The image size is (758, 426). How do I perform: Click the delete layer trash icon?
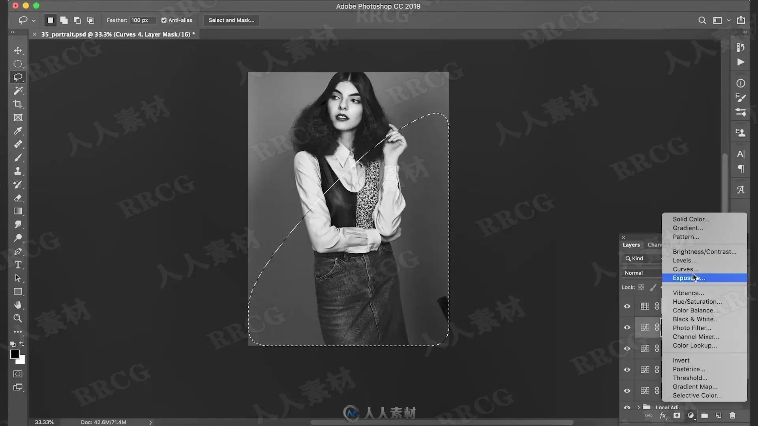click(x=732, y=415)
